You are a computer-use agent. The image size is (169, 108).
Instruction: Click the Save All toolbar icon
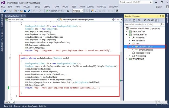click(x=29, y=11)
